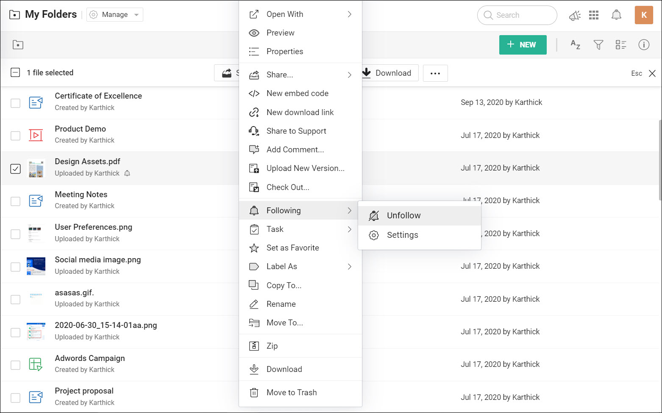662x413 pixels.
Task: Click the Download toolbar button
Action: tap(387, 73)
